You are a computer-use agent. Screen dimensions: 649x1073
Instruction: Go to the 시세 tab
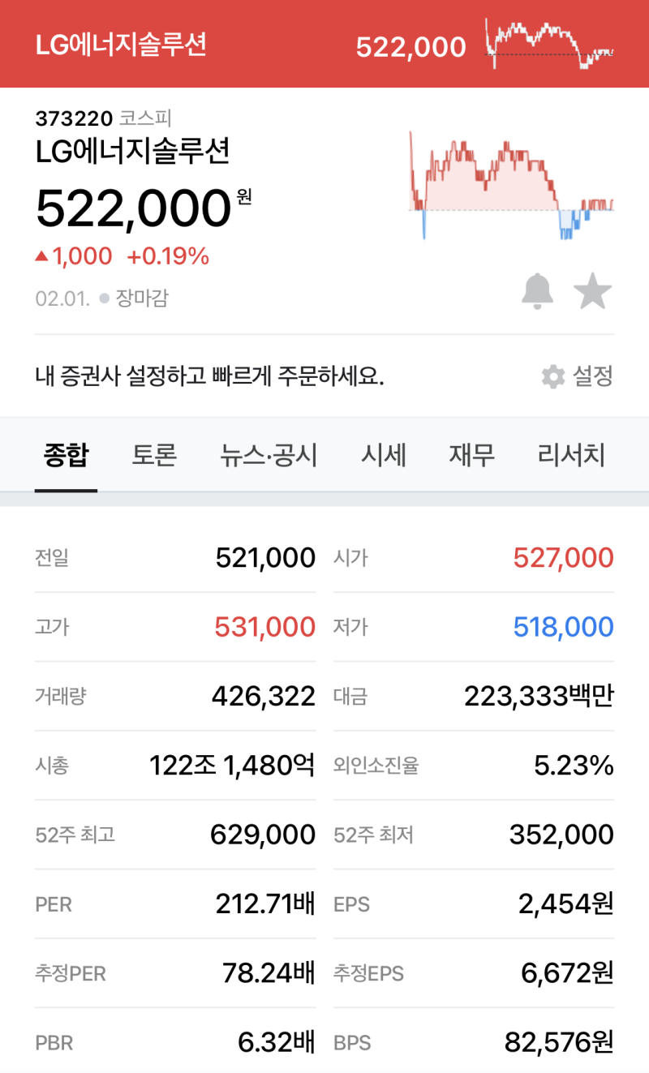coord(383,456)
